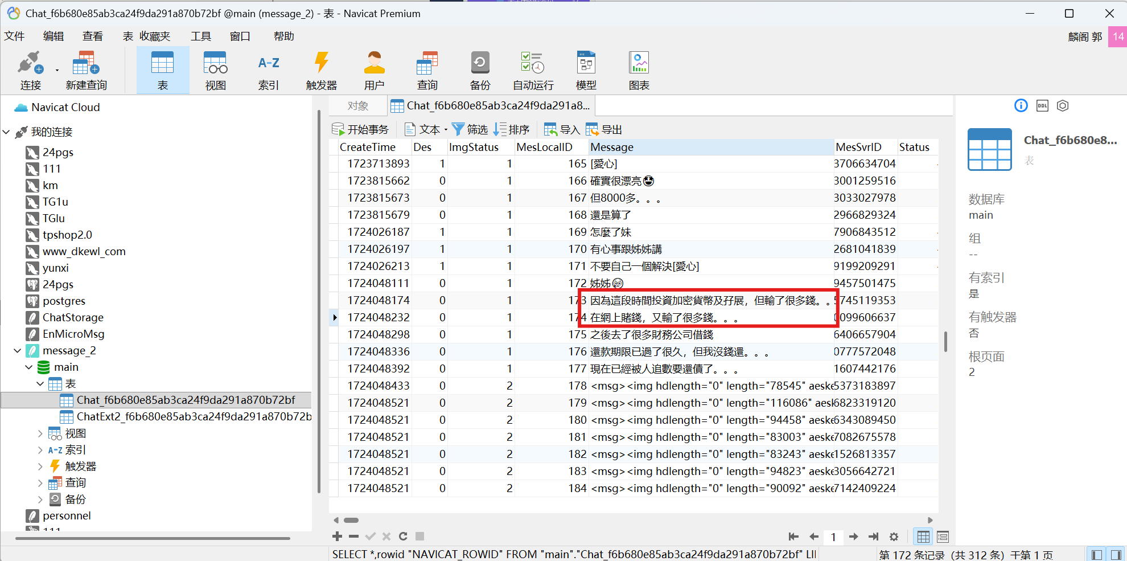1127x561 pixels.
Task: Click Begin Transaction (开始事务)
Action: pos(360,130)
